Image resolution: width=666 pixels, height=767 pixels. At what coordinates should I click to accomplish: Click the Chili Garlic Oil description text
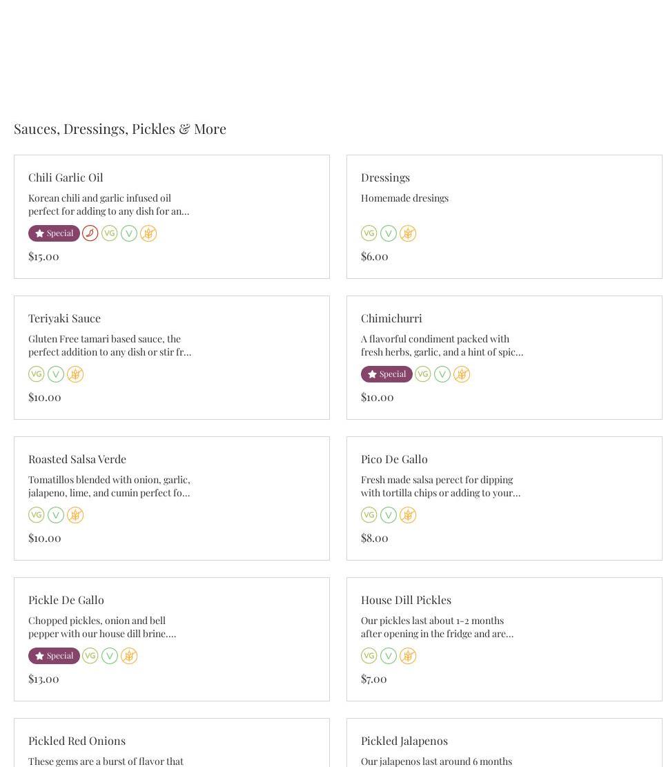point(108,204)
